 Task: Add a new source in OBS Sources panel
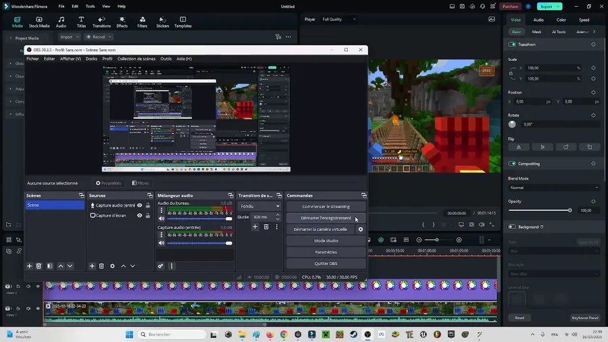pyautogui.click(x=92, y=266)
